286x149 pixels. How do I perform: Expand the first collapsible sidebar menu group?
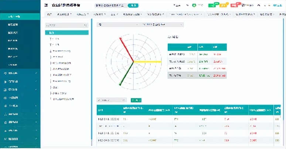[20, 73]
